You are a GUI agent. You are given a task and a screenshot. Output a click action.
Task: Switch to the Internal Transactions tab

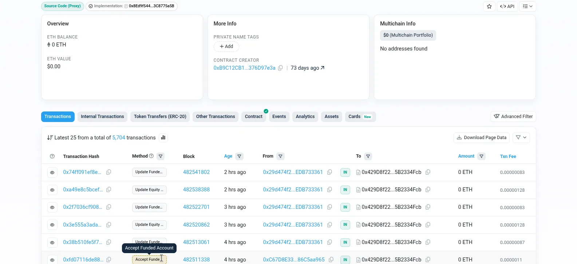point(102,117)
